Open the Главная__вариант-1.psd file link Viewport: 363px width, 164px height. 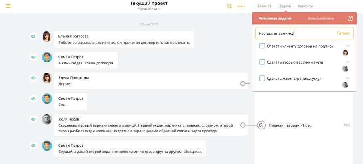pos(290,125)
